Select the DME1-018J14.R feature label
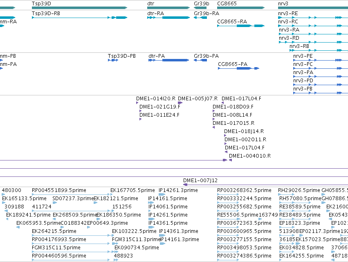 pos(244,131)
